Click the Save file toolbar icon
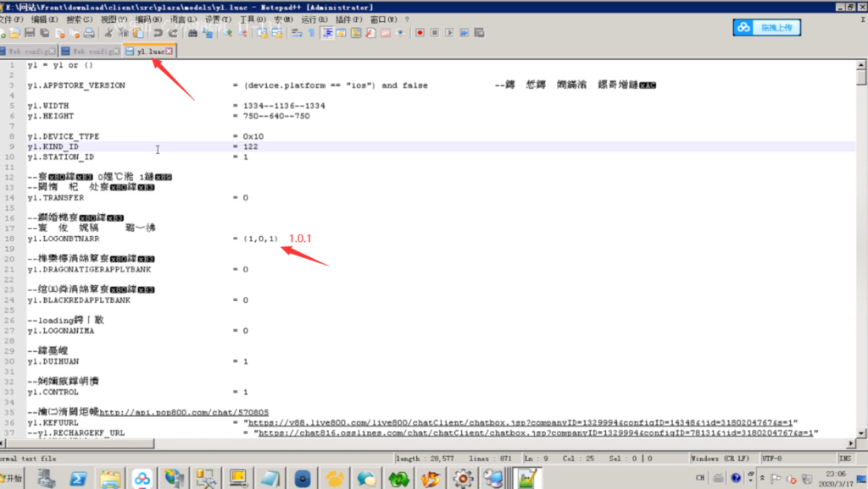This screenshot has width=868, height=489. click(29, 33)
